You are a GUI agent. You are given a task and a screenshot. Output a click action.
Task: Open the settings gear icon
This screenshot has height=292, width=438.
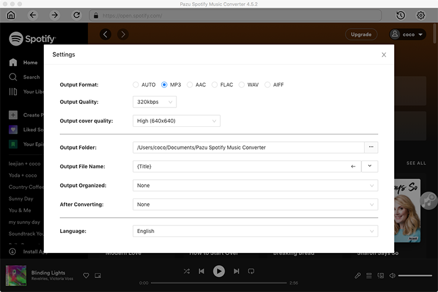pyautogui.click(x=420, y=15)
